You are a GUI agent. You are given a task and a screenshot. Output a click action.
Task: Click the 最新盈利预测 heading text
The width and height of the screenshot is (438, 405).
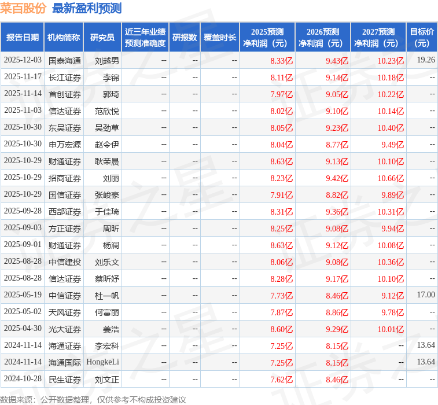pos(87,8)
